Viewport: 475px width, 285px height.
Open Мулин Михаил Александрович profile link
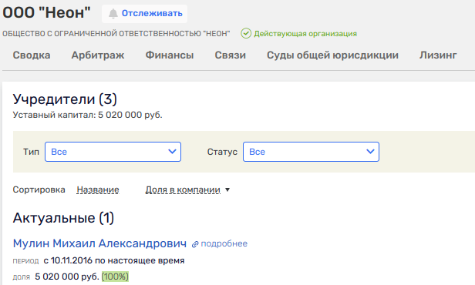(x=99, y=243)
